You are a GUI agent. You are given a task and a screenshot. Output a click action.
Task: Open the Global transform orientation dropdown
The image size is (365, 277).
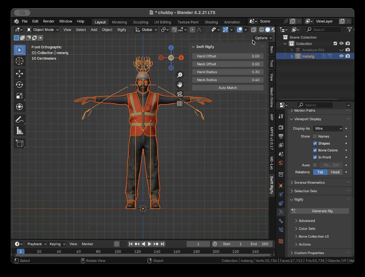[x=146, y=30]
